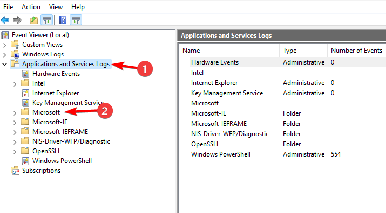Click the Forward arrow toolbar icon
The height and width of the screenshot is (213, 386).
pos(17,20)
